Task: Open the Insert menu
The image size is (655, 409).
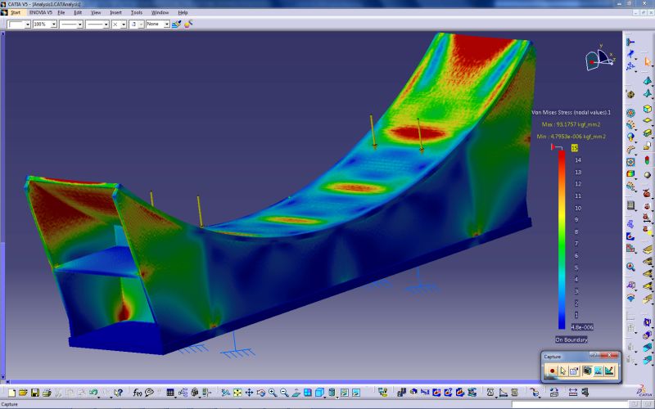Action: pyautogui.click(x=115, y=13)
